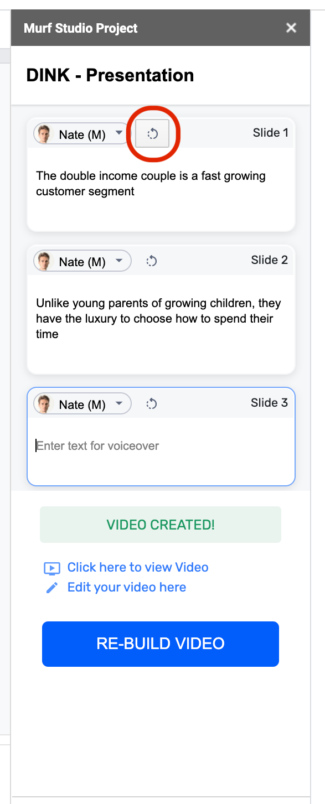Open 'Edit your video here' link

pos(127,587)
